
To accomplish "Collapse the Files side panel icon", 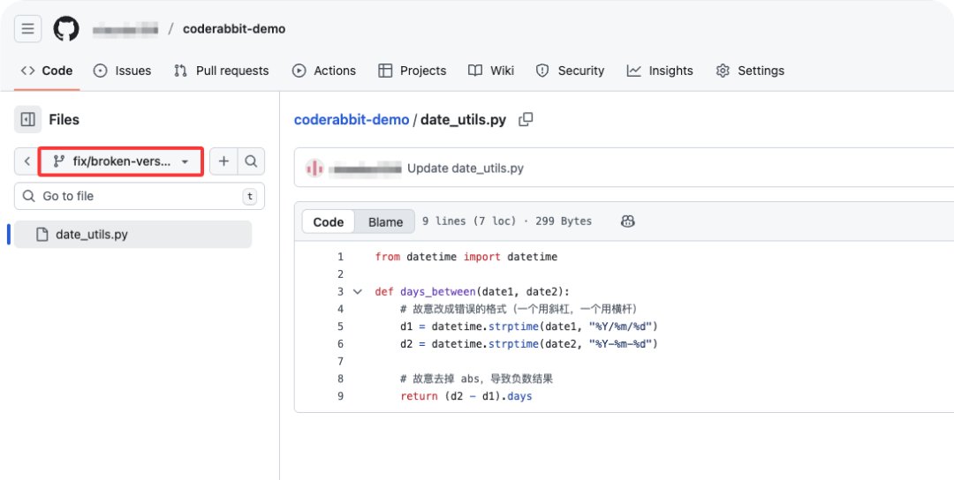I will 28,120.
